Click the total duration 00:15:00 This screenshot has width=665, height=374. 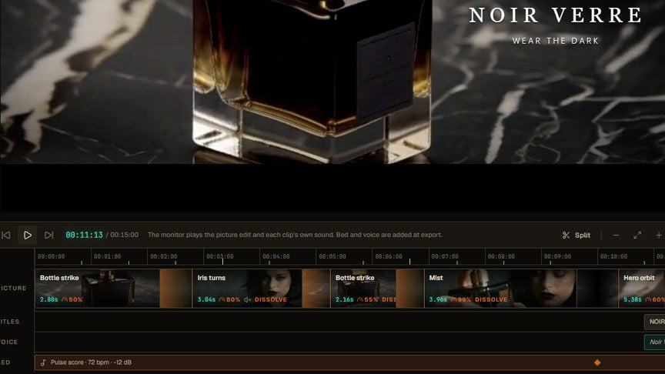124,235
